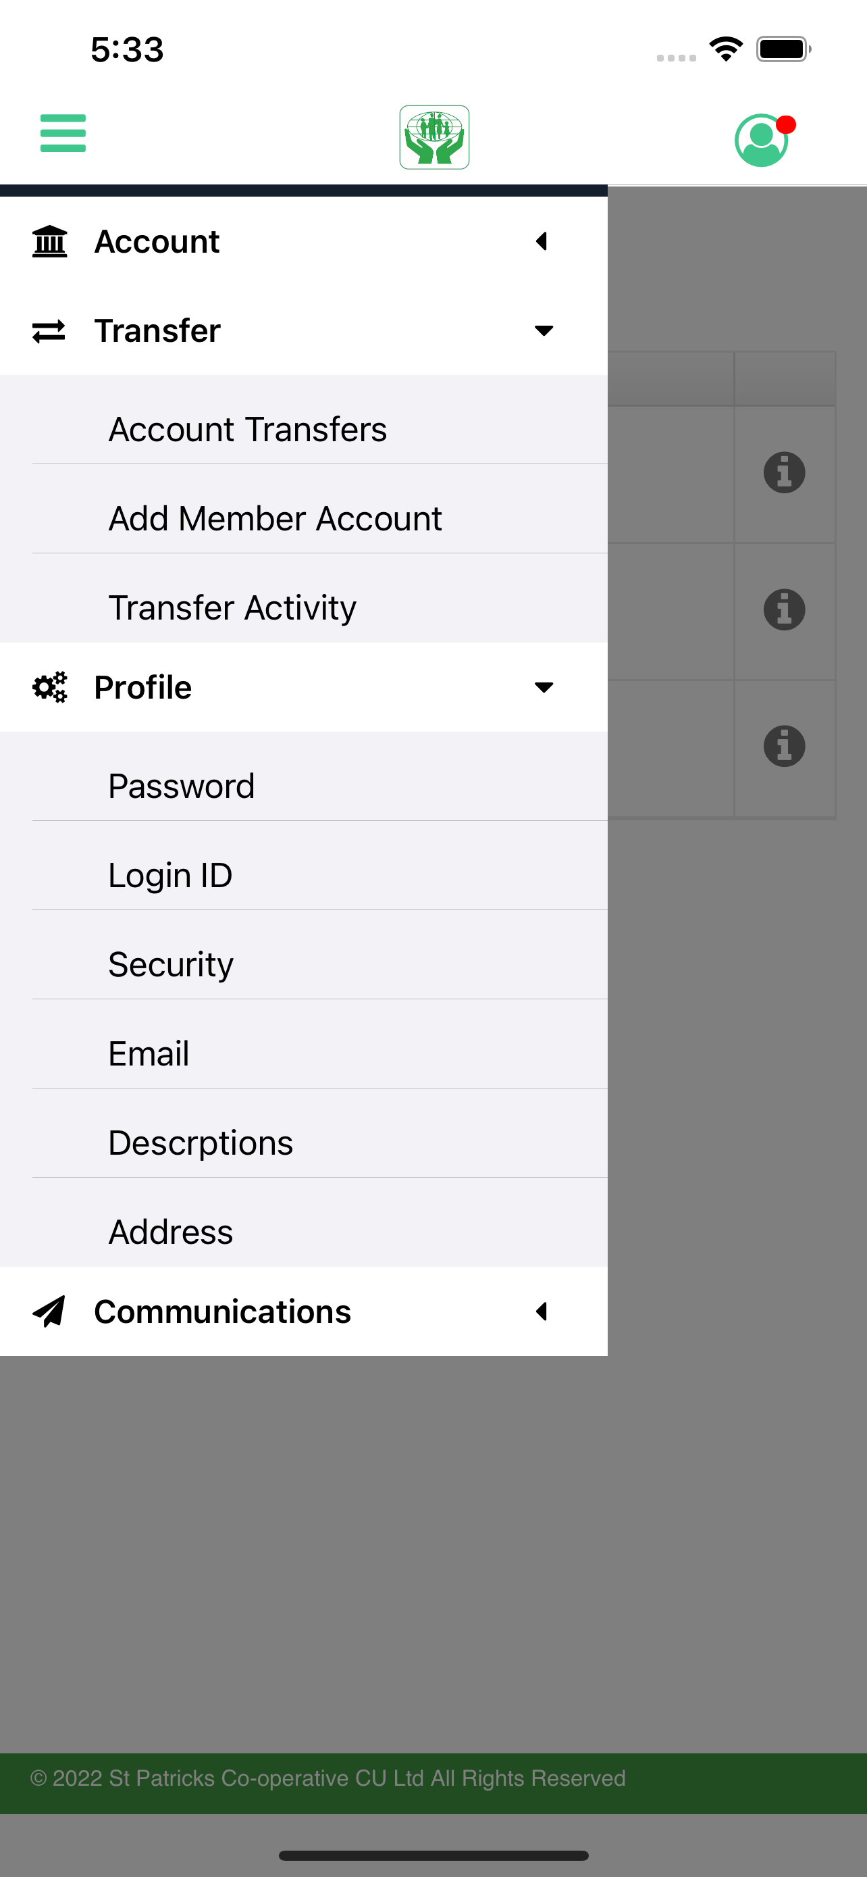Screen dimensions: 867x1877
Task: Click the Profile gears icon
Action: 49,687
